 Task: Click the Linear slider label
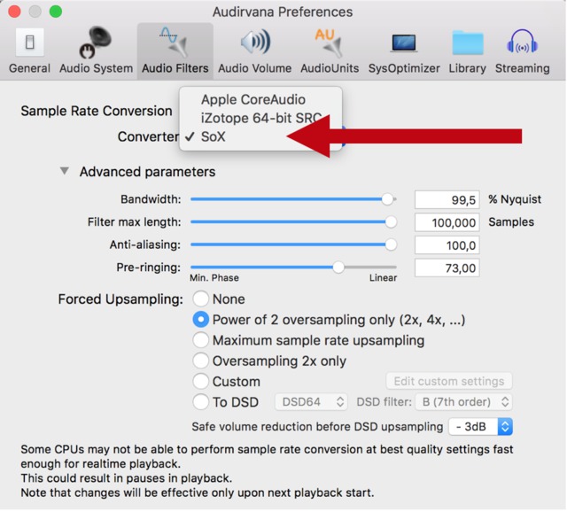point(383,277)
